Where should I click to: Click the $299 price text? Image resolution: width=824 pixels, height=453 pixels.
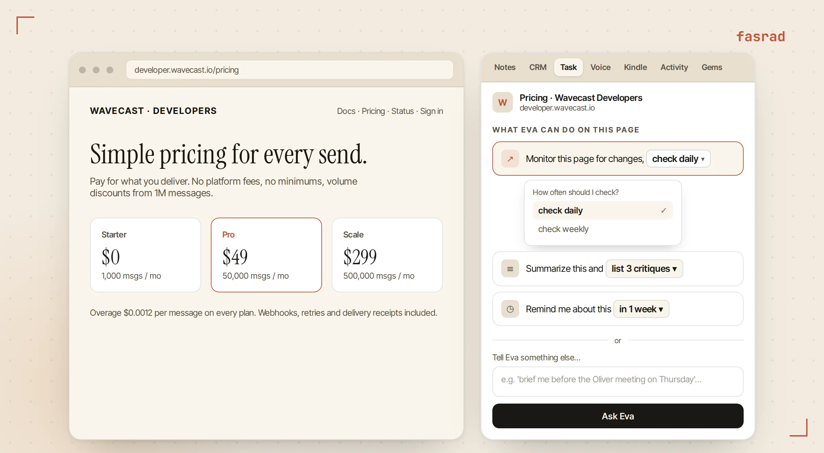360,257
